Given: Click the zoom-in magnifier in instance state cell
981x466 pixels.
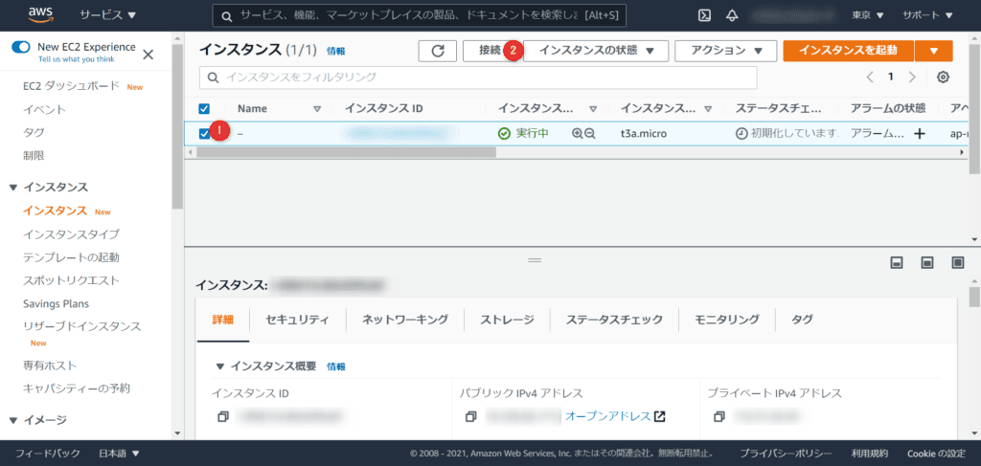Looking at the screenshot, I should (x=577, y=134).
